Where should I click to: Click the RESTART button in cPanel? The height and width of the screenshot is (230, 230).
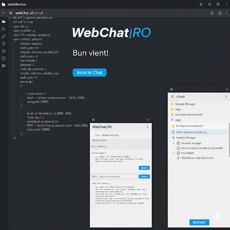[199, 222]
